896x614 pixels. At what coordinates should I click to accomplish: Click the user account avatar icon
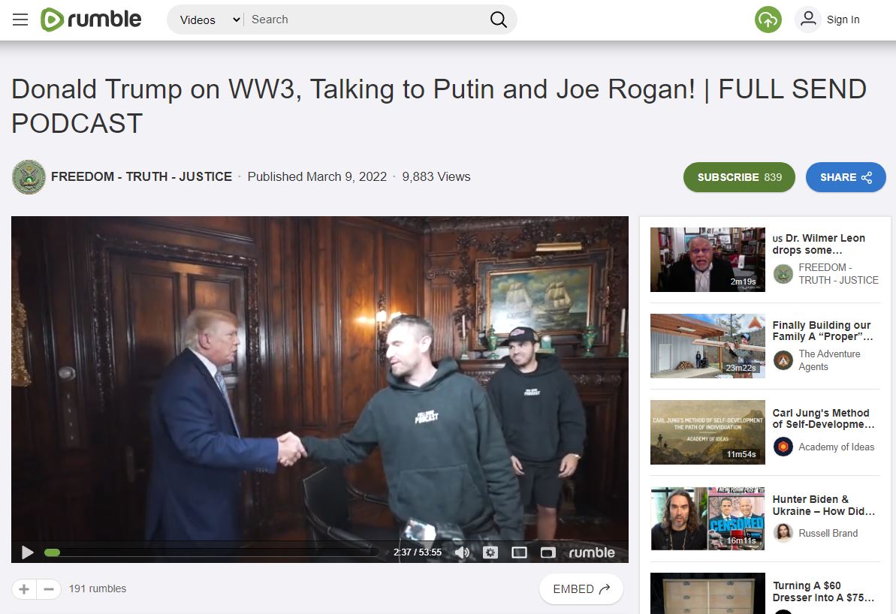808,20
